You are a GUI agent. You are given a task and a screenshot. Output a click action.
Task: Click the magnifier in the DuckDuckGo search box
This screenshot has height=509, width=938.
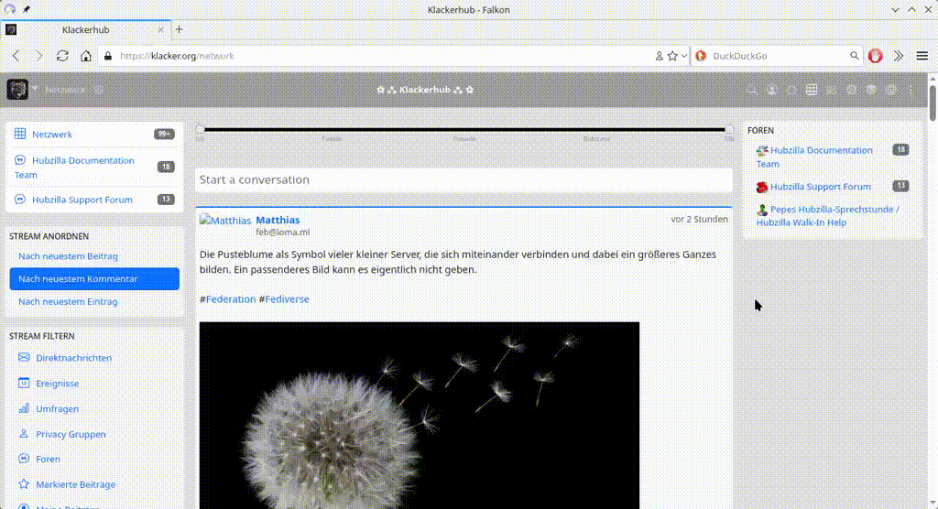tap(855, 56)
